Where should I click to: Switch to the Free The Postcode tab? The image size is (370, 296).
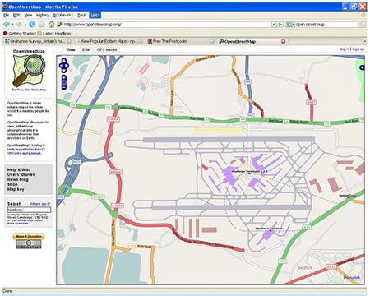(181, 41)
